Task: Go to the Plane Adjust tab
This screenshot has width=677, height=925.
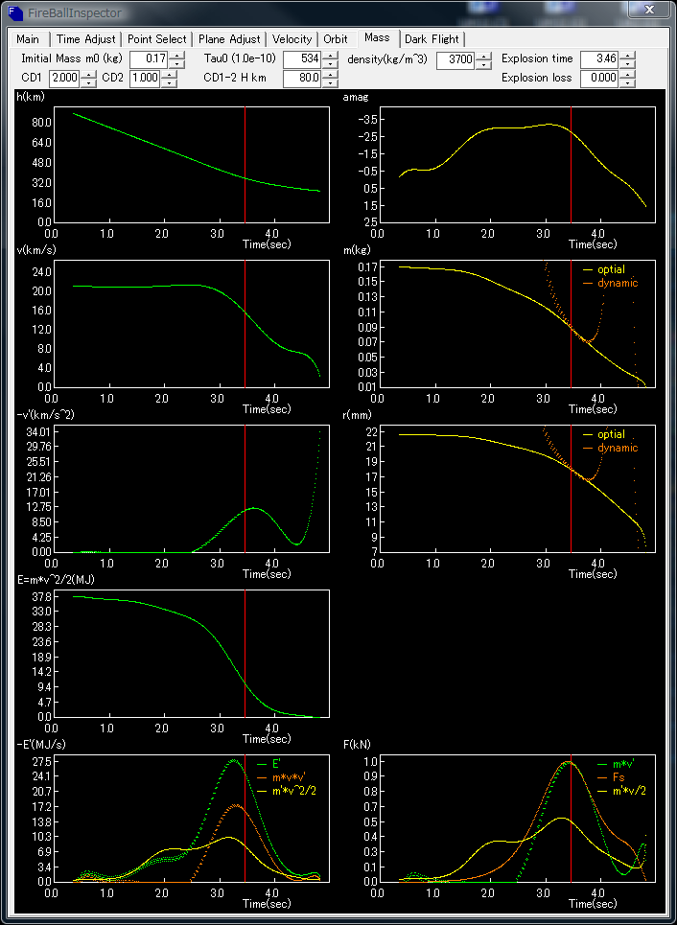Action: tap(229, 39)
